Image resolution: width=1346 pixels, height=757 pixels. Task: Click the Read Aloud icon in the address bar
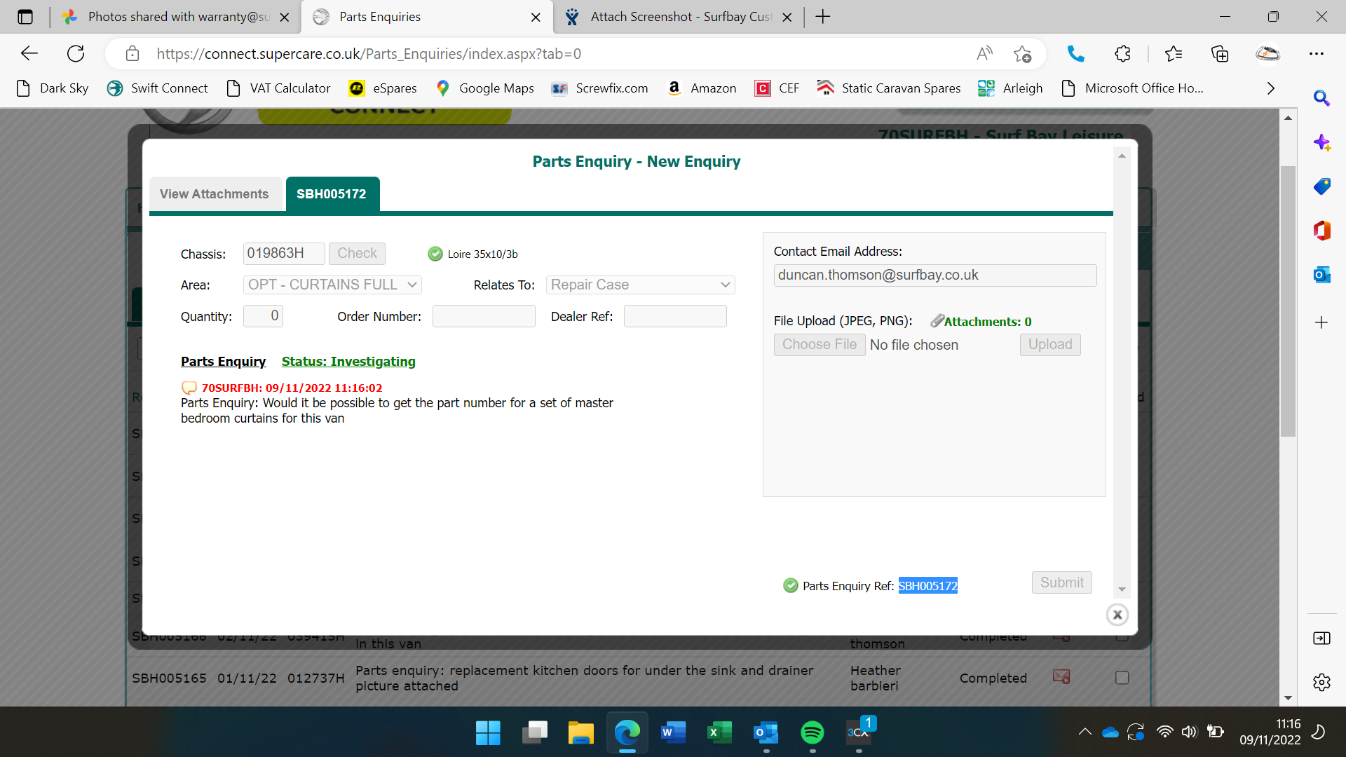[x=984, y=54]
